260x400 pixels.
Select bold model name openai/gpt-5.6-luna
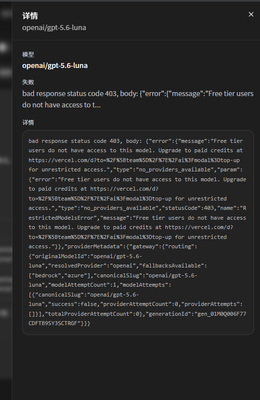pyautogui.click(x=55, y=66)
